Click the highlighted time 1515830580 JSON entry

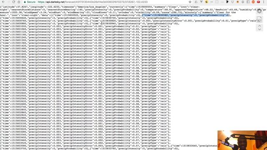(186, 15)
